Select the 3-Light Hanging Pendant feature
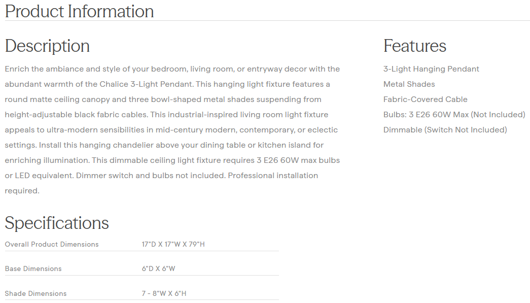The height and width of the screenshot is (303, 530). click(431, 69)
